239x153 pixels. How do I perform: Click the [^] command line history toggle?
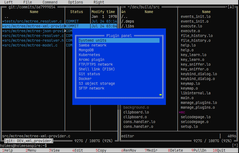coord(235,146)
